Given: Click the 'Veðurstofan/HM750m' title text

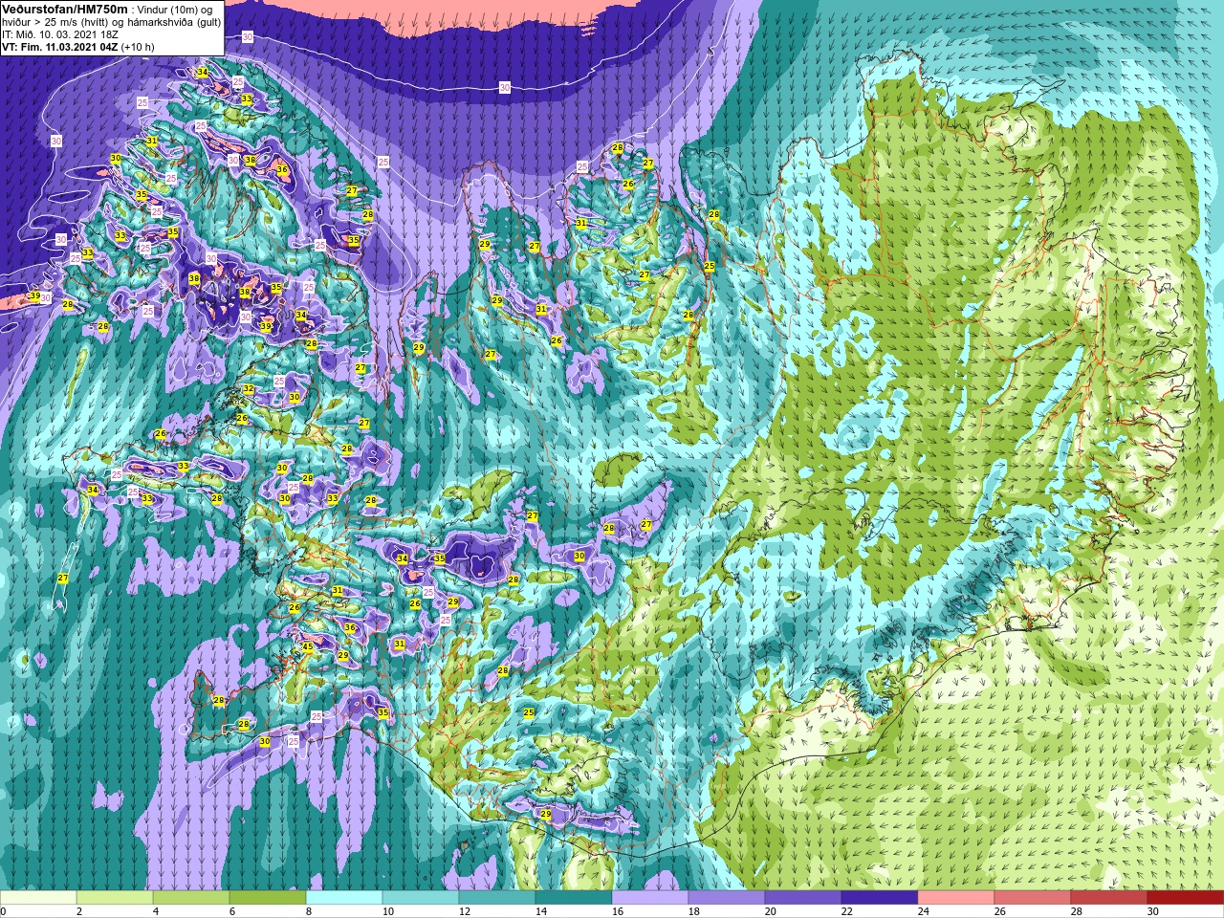Looking at the screenshot, I should click(65, 9).
